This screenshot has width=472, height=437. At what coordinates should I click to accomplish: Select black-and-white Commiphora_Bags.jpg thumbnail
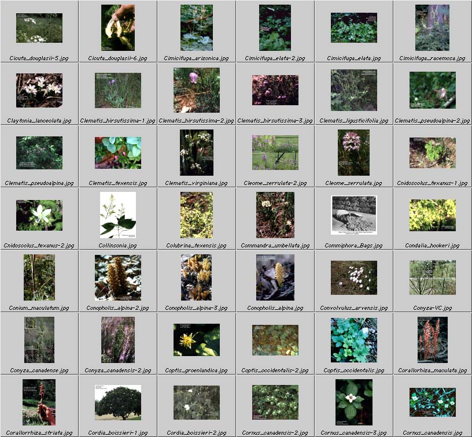[353, 215]
